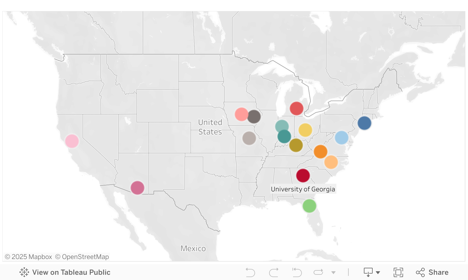Select the pink mark in California
The height and width of the screenshot is (280, 468).
[x=72, y=141]
